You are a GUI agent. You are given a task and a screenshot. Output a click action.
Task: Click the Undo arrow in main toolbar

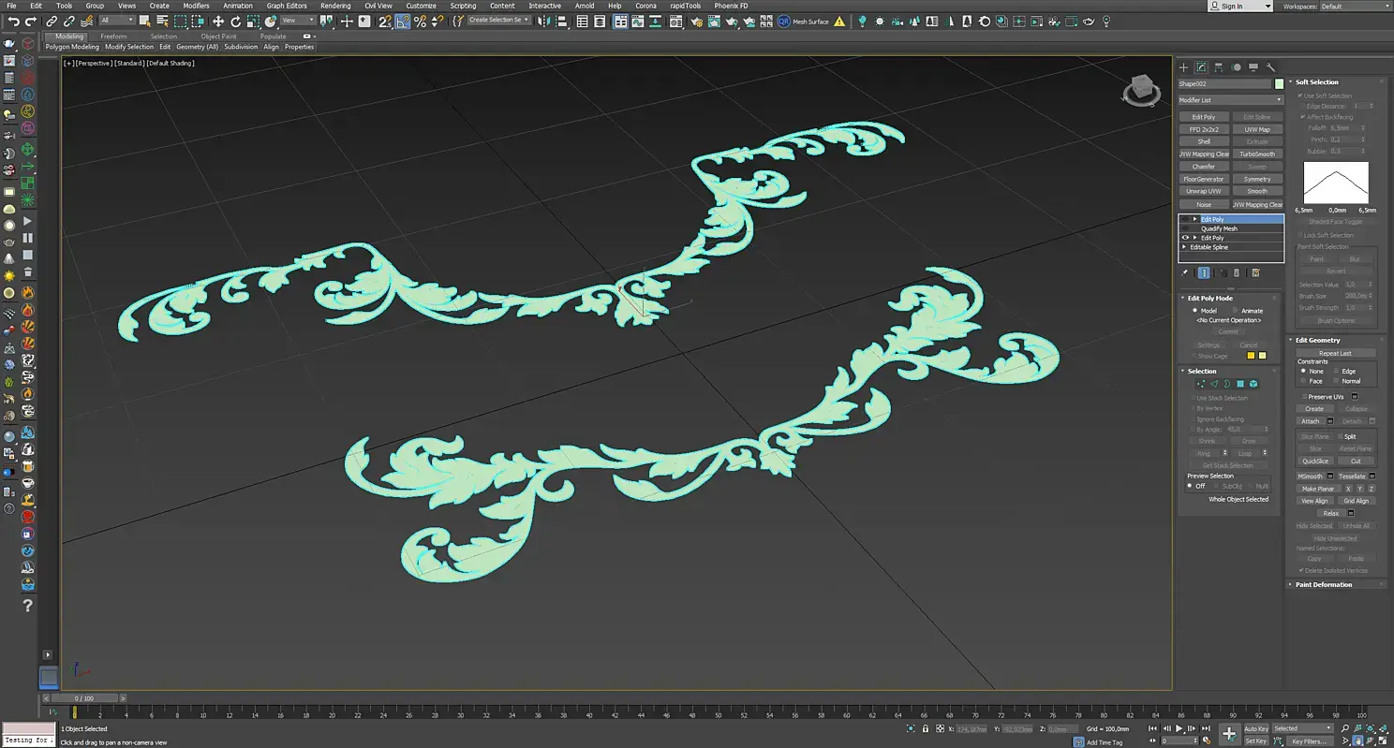pyautogui.click(x=13, y=21)
